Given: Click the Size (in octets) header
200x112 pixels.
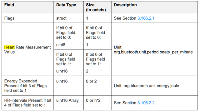Looking at the screenshot, I should (97, 7).
